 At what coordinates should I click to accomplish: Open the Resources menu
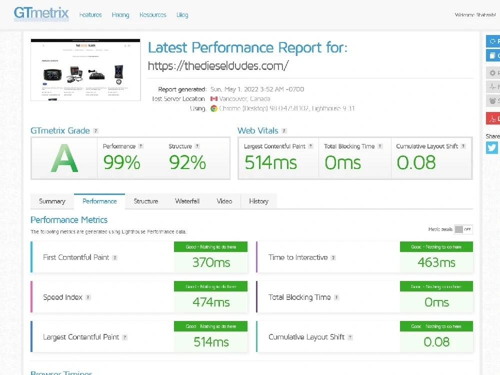click(152, 14)
